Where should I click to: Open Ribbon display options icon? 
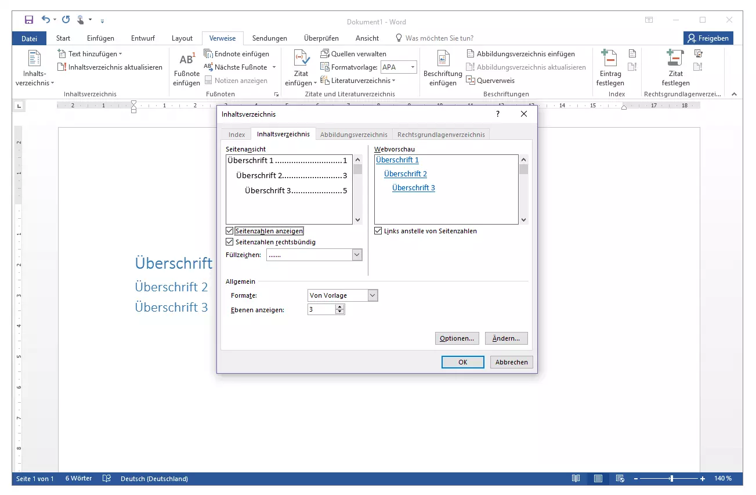click(649, 20)
